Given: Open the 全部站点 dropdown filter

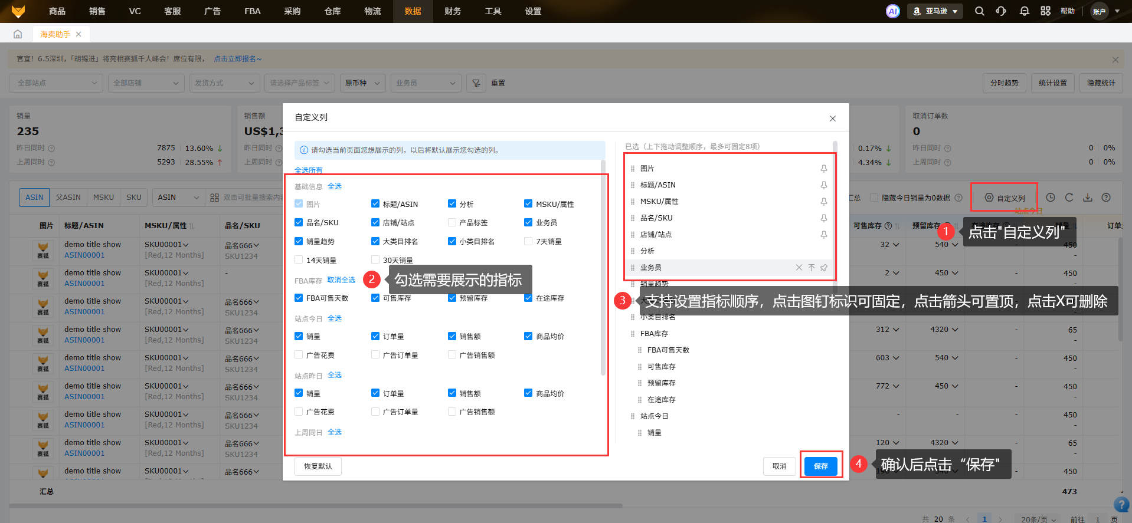Looking at the screenshot, I should [56, 83].
